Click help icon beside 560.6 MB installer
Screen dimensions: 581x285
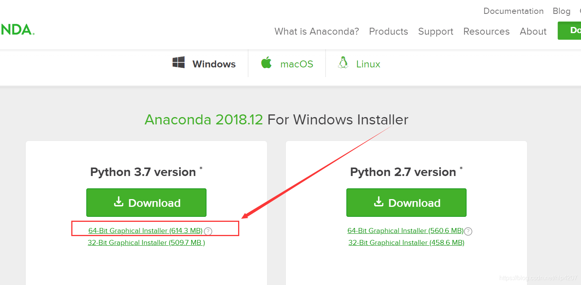[x=468, y=231]
